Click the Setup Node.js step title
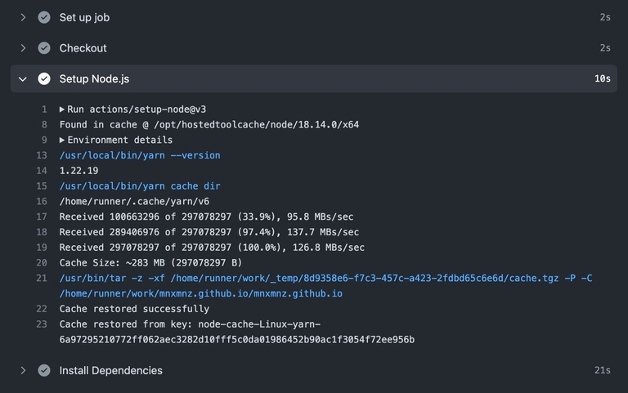Viewport: 628px width, 393px height. [x=94, y=79]
